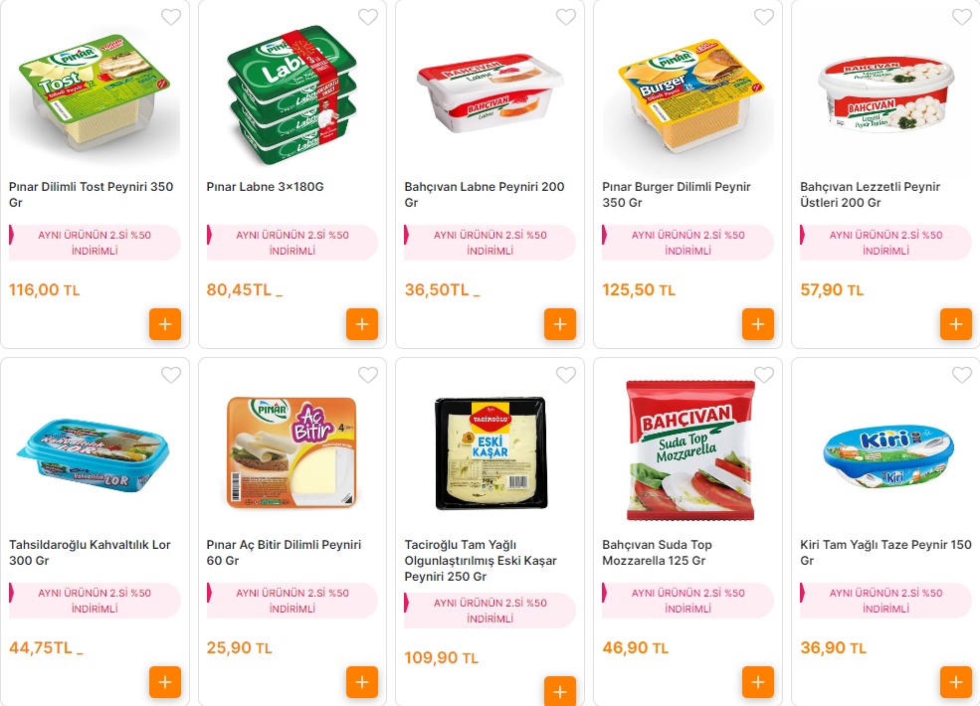Add Pınar Burger Dilimli Peynir to cart
980x706 pixels.
[757, 324]
